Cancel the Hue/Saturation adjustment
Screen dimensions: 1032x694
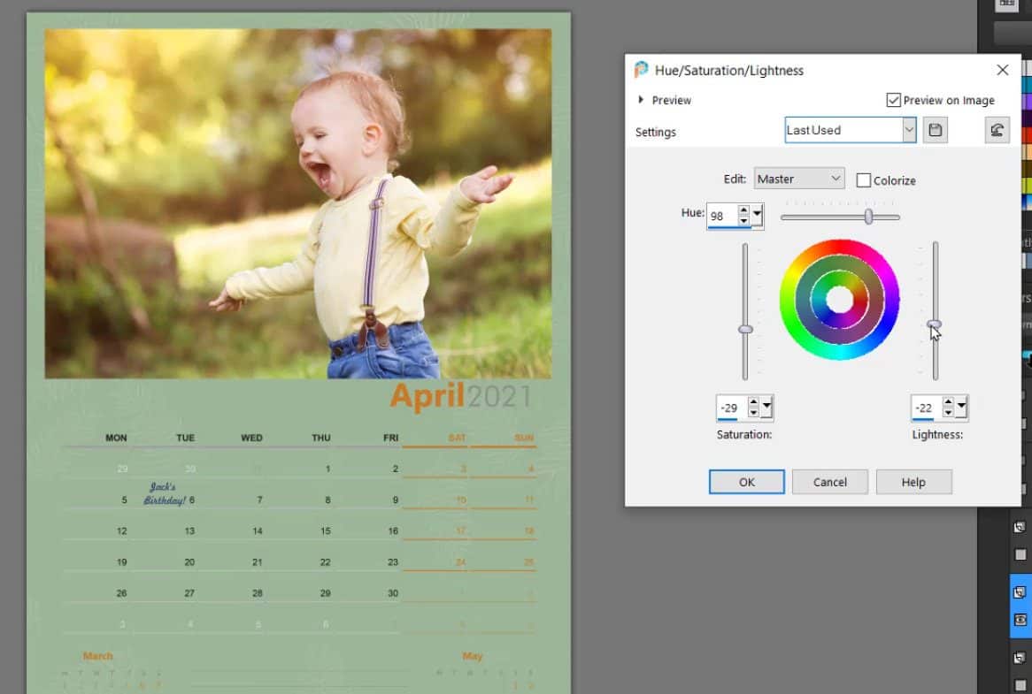click(x=829, y=482)
